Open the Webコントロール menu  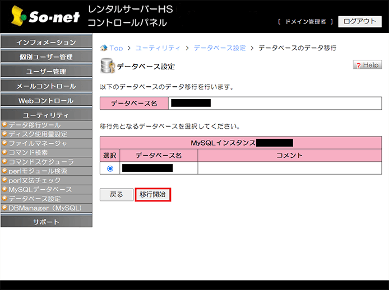click(46, 101)
